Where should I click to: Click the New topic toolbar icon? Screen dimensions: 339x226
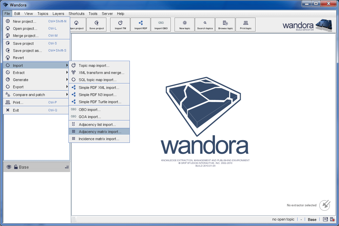[185, 25]
